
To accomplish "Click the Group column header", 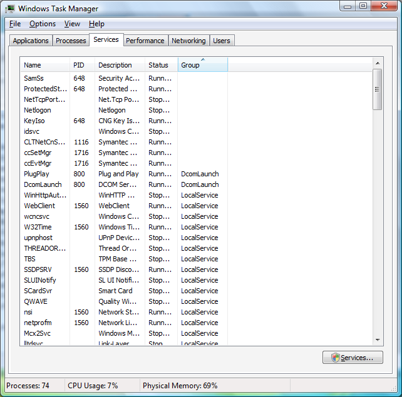I will (202, 65).
